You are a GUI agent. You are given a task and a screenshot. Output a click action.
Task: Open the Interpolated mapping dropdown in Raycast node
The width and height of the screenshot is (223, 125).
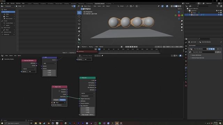click(x=87, y=96)
